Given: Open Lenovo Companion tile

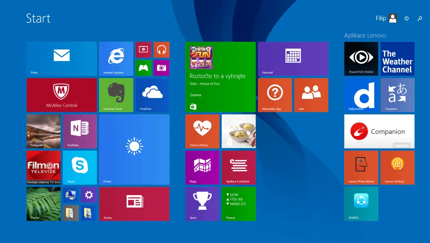Looking at the screenshot, I should point(379,132).
